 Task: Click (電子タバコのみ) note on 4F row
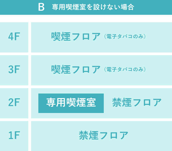pyautogui.click(x=125, y=36)
